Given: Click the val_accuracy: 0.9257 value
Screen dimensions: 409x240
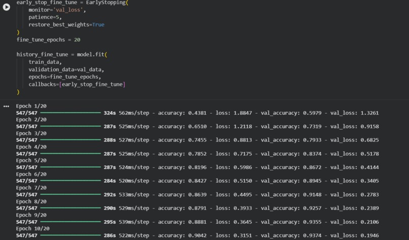Looking at the screenshot, I should tap(291, 208).
